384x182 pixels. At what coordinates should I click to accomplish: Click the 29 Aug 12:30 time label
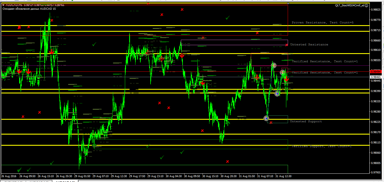119,176
